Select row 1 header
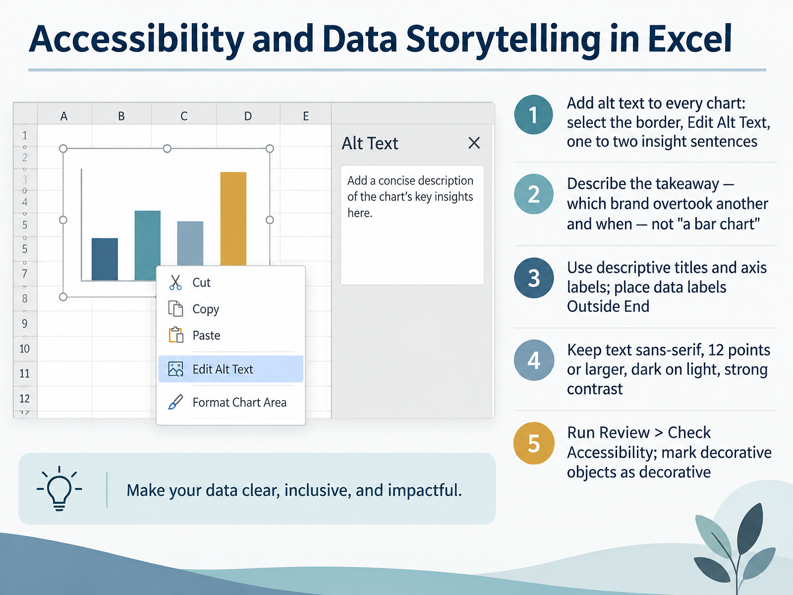This screenshot has height=595, width=793. click(25, 135)
